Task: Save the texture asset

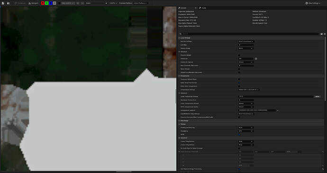Action: point(3,3)
